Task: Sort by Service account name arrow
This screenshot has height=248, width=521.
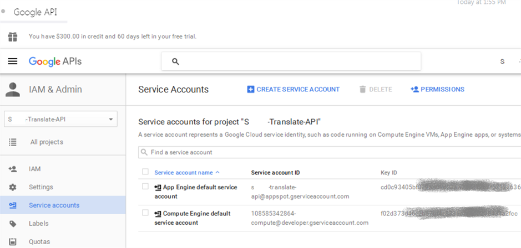Action: click(217, 172)
